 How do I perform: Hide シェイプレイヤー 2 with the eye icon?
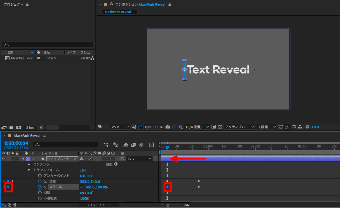tap(4, 159)
